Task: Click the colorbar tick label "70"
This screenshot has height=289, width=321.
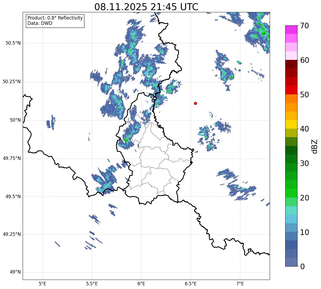Action: tap(304, 26)
